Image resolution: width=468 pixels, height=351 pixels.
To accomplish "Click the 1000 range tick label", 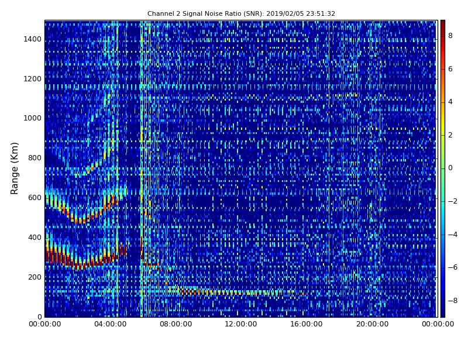I will (x=33, y=118).
